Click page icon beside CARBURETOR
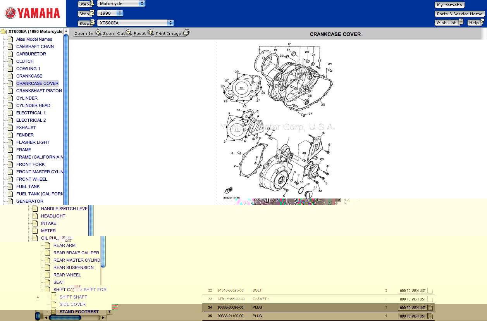This screenshot has height=321, width=487. [10, 54]
